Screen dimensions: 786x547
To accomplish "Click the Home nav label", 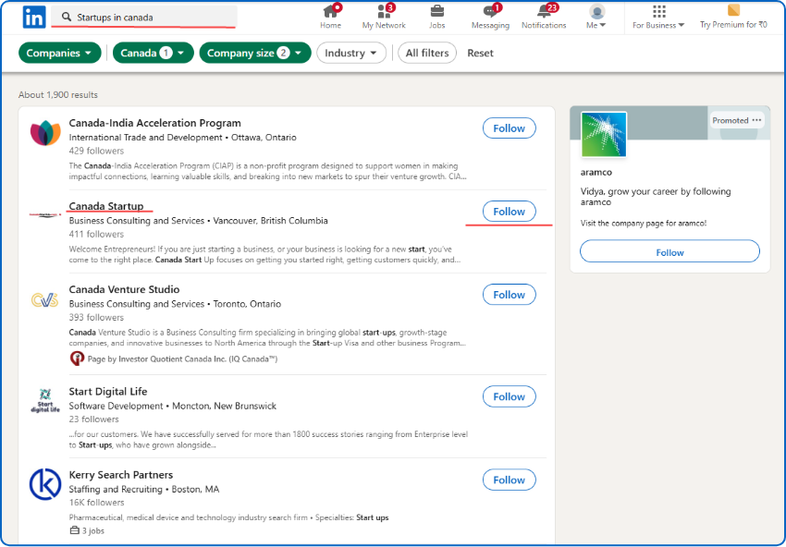I will 331,25.
